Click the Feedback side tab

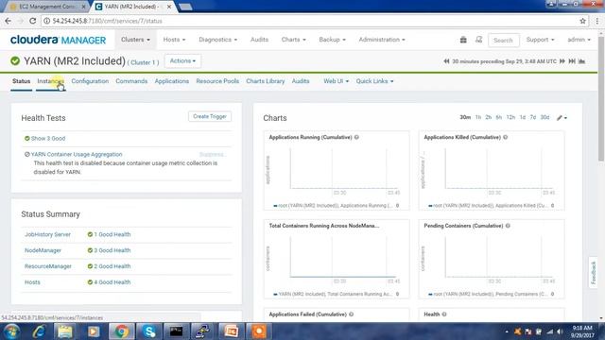[593, 273]
